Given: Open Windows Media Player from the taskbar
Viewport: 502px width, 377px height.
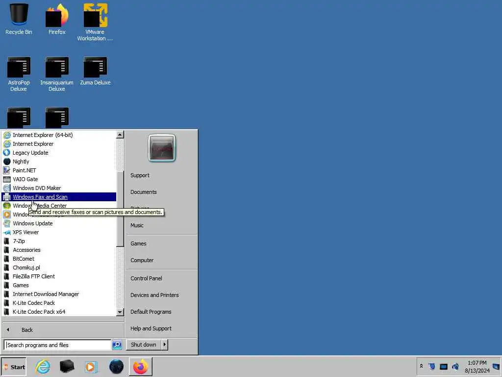Looking at the screenshot, I should (91, 367).
